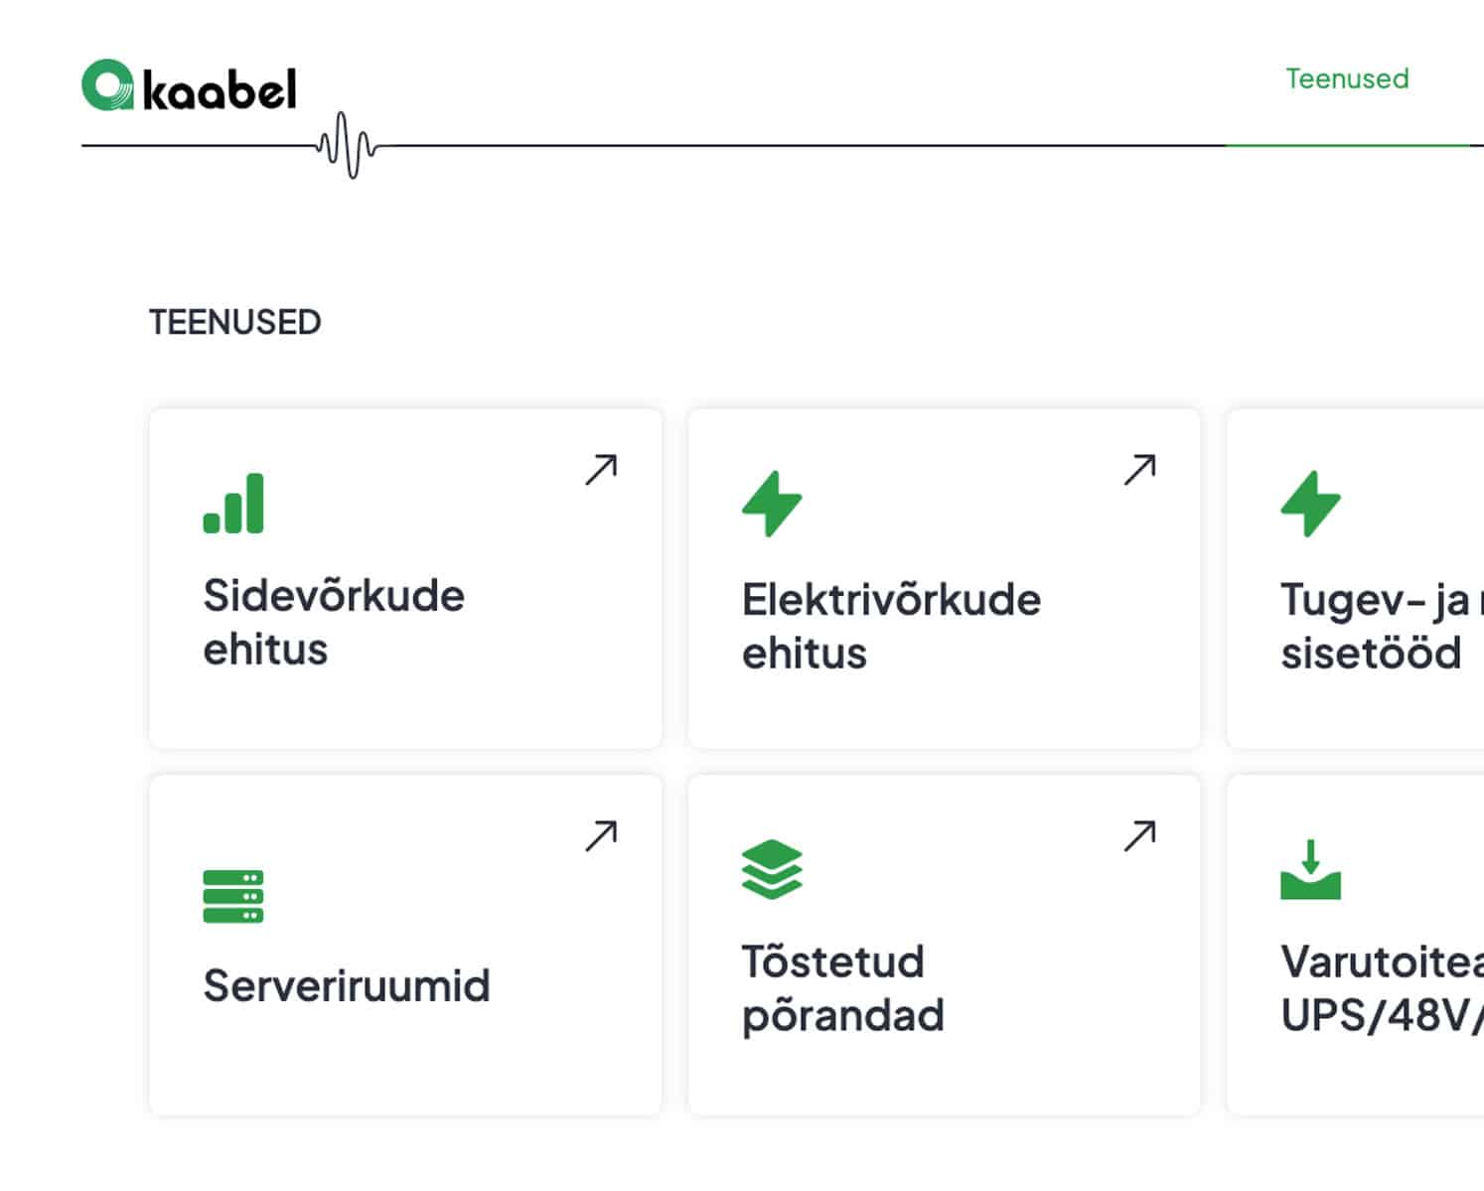Click the green Kaabel logo emblem
The height and width of the screenshot is (1191, 1484).
[x=107, y=85]
